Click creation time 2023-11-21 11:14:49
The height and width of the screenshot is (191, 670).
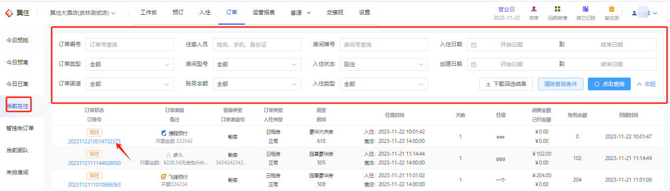[628, 158]
